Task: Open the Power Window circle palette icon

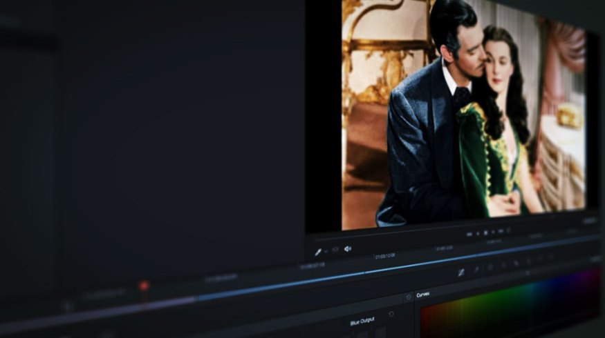Action: pos(490,268)
